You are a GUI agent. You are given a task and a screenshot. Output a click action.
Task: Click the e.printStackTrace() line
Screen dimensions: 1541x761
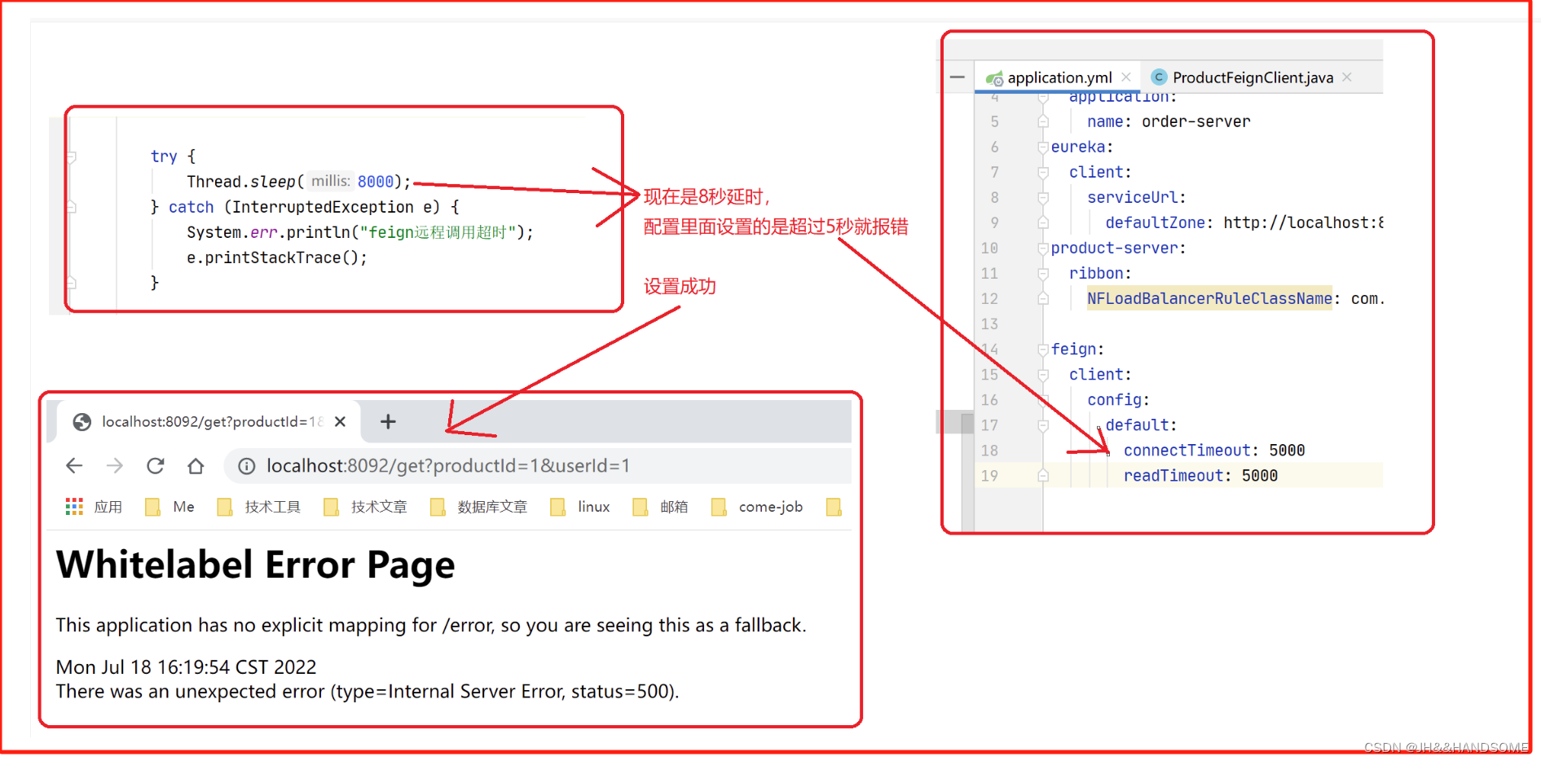pyautogui.click(x=277, y=257)
